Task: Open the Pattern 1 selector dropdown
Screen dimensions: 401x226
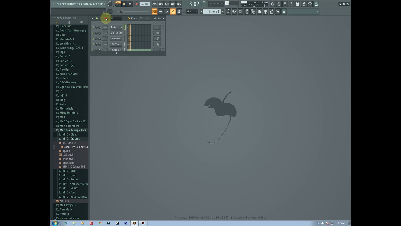Action: [x=214, y=12]
